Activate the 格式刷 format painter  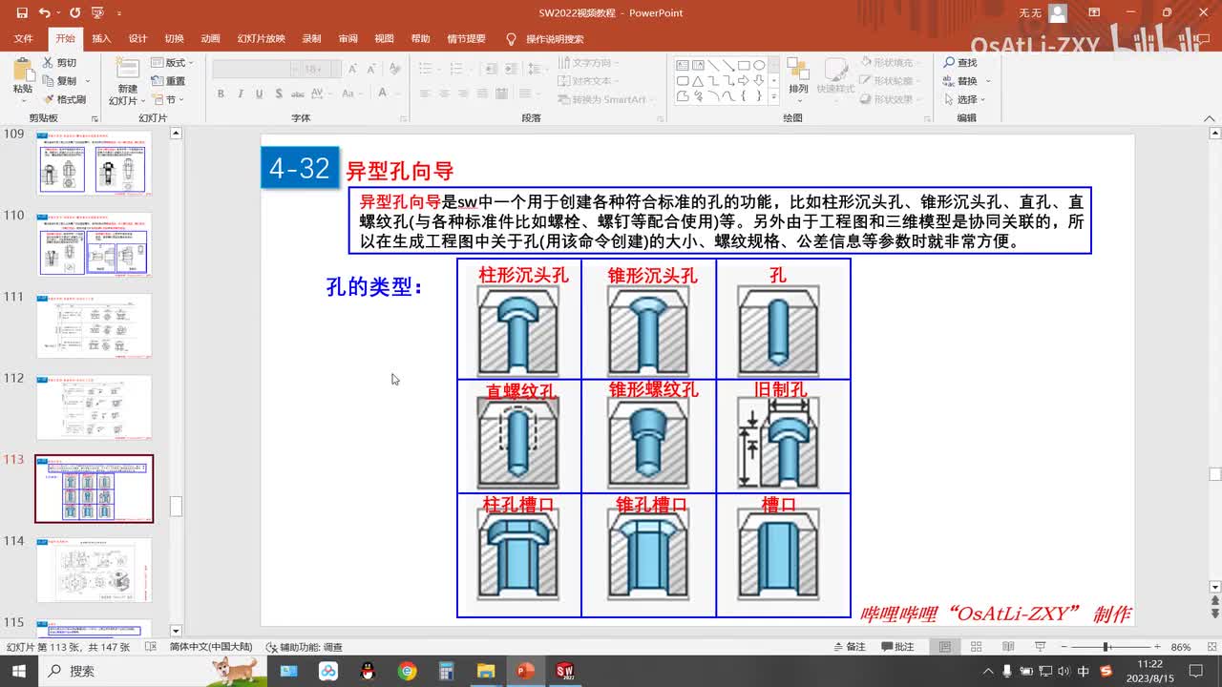coord(66,99)
